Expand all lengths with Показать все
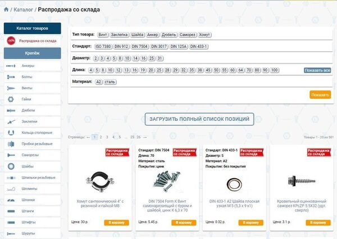Image resolution: width=337 pixels, height=239 pixels. click(x=317, y=70)
